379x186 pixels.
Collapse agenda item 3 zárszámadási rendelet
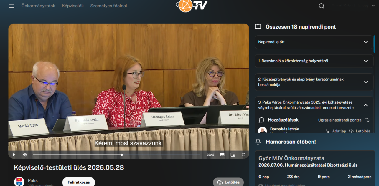coord(366,105)
